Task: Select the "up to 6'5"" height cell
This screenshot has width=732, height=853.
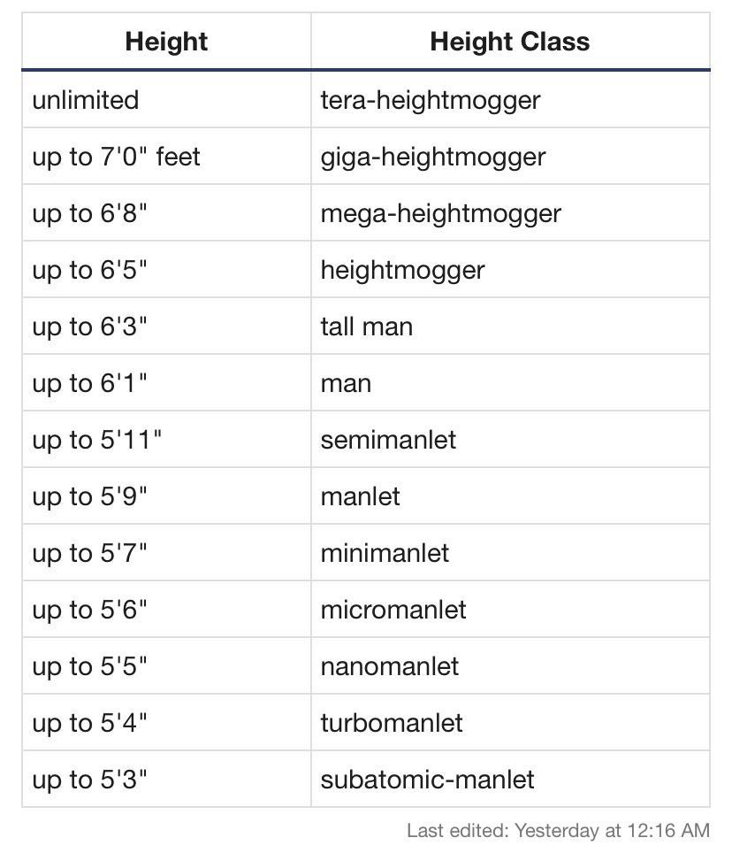Action: tap(90, 270)
